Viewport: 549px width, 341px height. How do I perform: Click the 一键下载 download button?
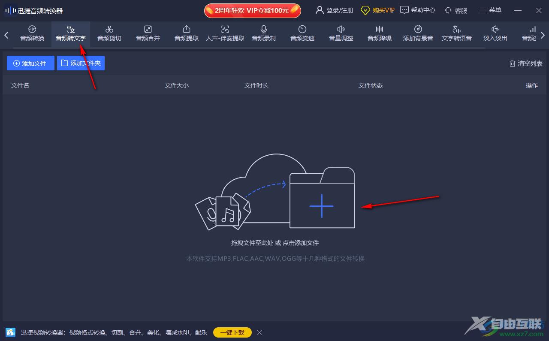[x=232, y=332]
